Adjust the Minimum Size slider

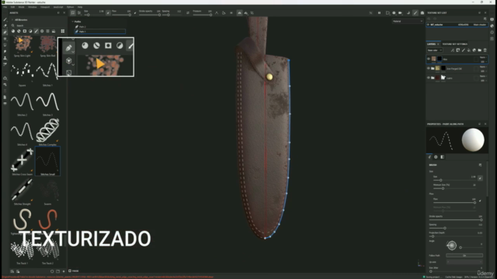[454, 188]
